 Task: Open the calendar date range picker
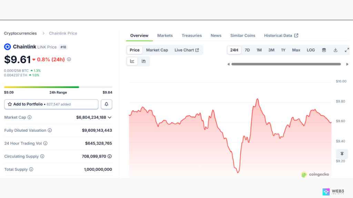324,50
